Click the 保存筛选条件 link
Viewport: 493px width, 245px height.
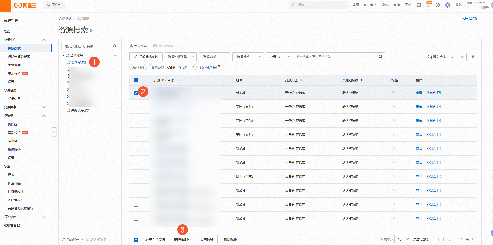tap(209, 68)
